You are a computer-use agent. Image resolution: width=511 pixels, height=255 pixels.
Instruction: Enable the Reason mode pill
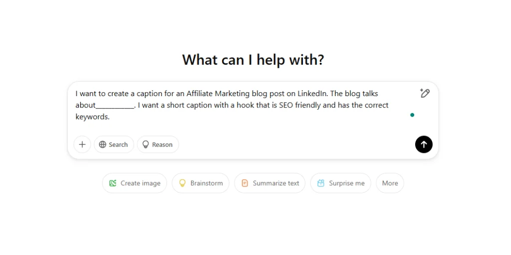[x=158, y=144]
